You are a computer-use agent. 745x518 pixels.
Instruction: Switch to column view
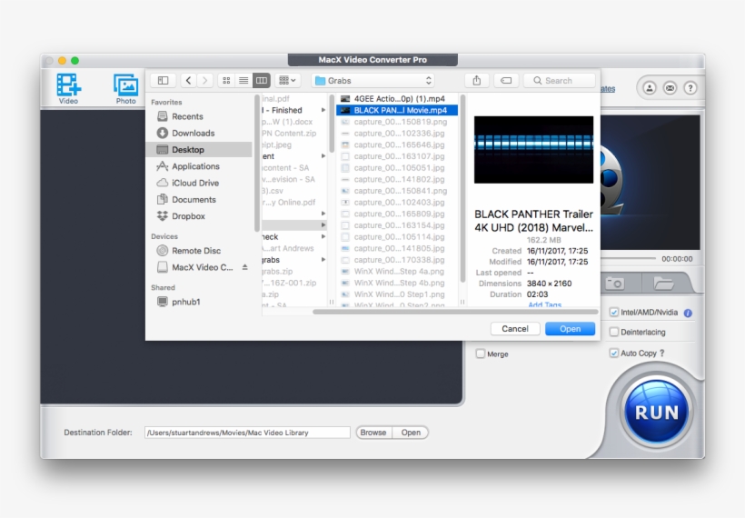coord(262,80)
